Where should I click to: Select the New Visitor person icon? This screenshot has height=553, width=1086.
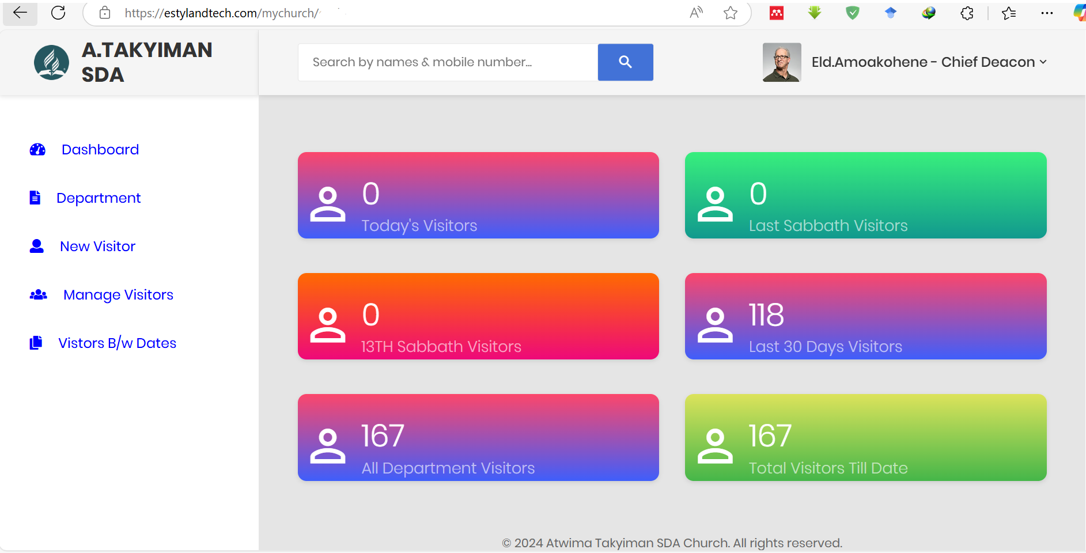pyautogui.click(x=36, y=246)
